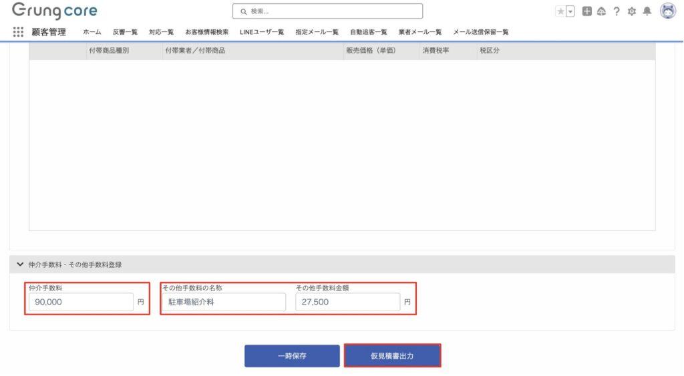Click the 検索 search box
This screenshot has height=376, width=684.
pos(327,11)
